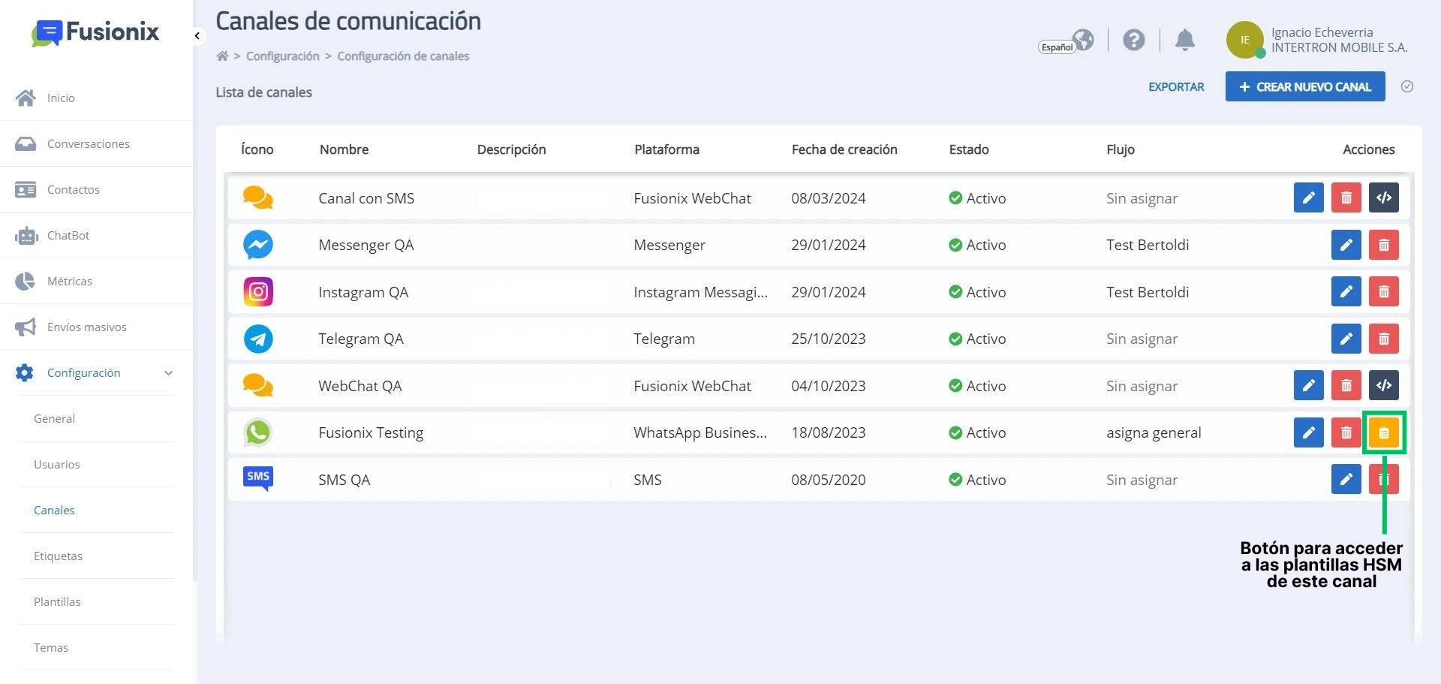This screenshot has width=1441, height=684.
Task: Open Plantillas under Configuración
Action: [57, 601]
